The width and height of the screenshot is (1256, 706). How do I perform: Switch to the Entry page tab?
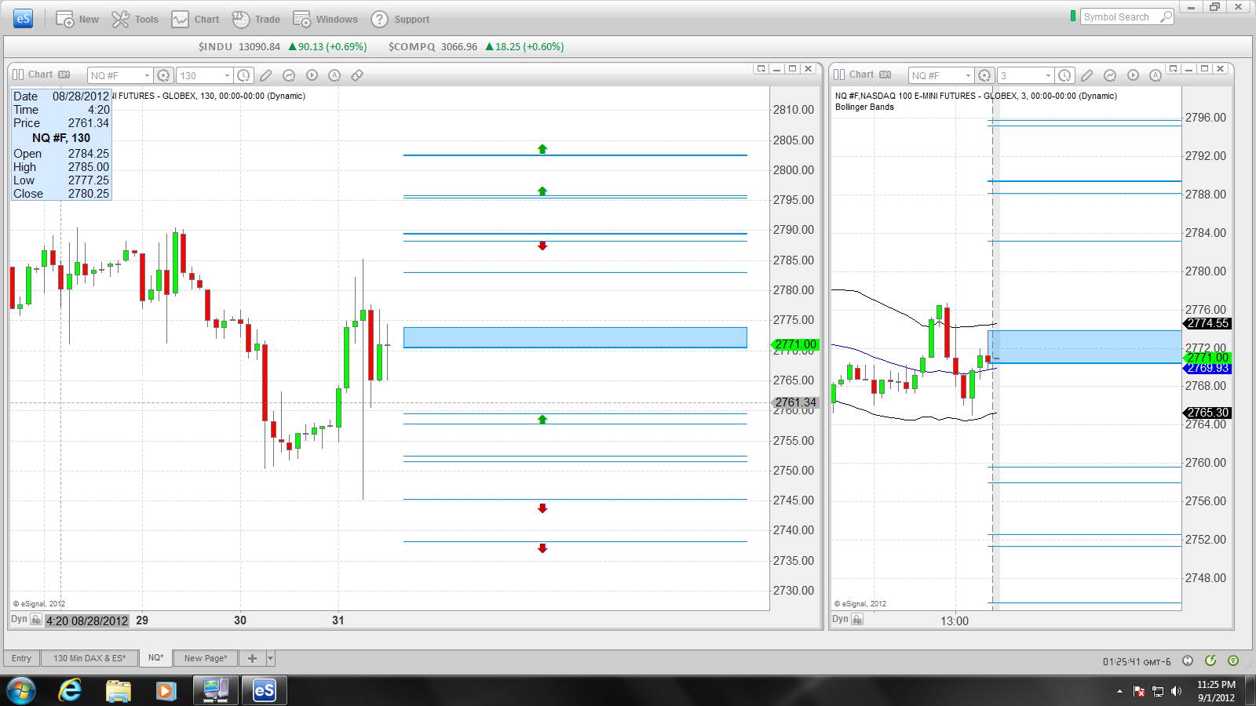[22, 658]
